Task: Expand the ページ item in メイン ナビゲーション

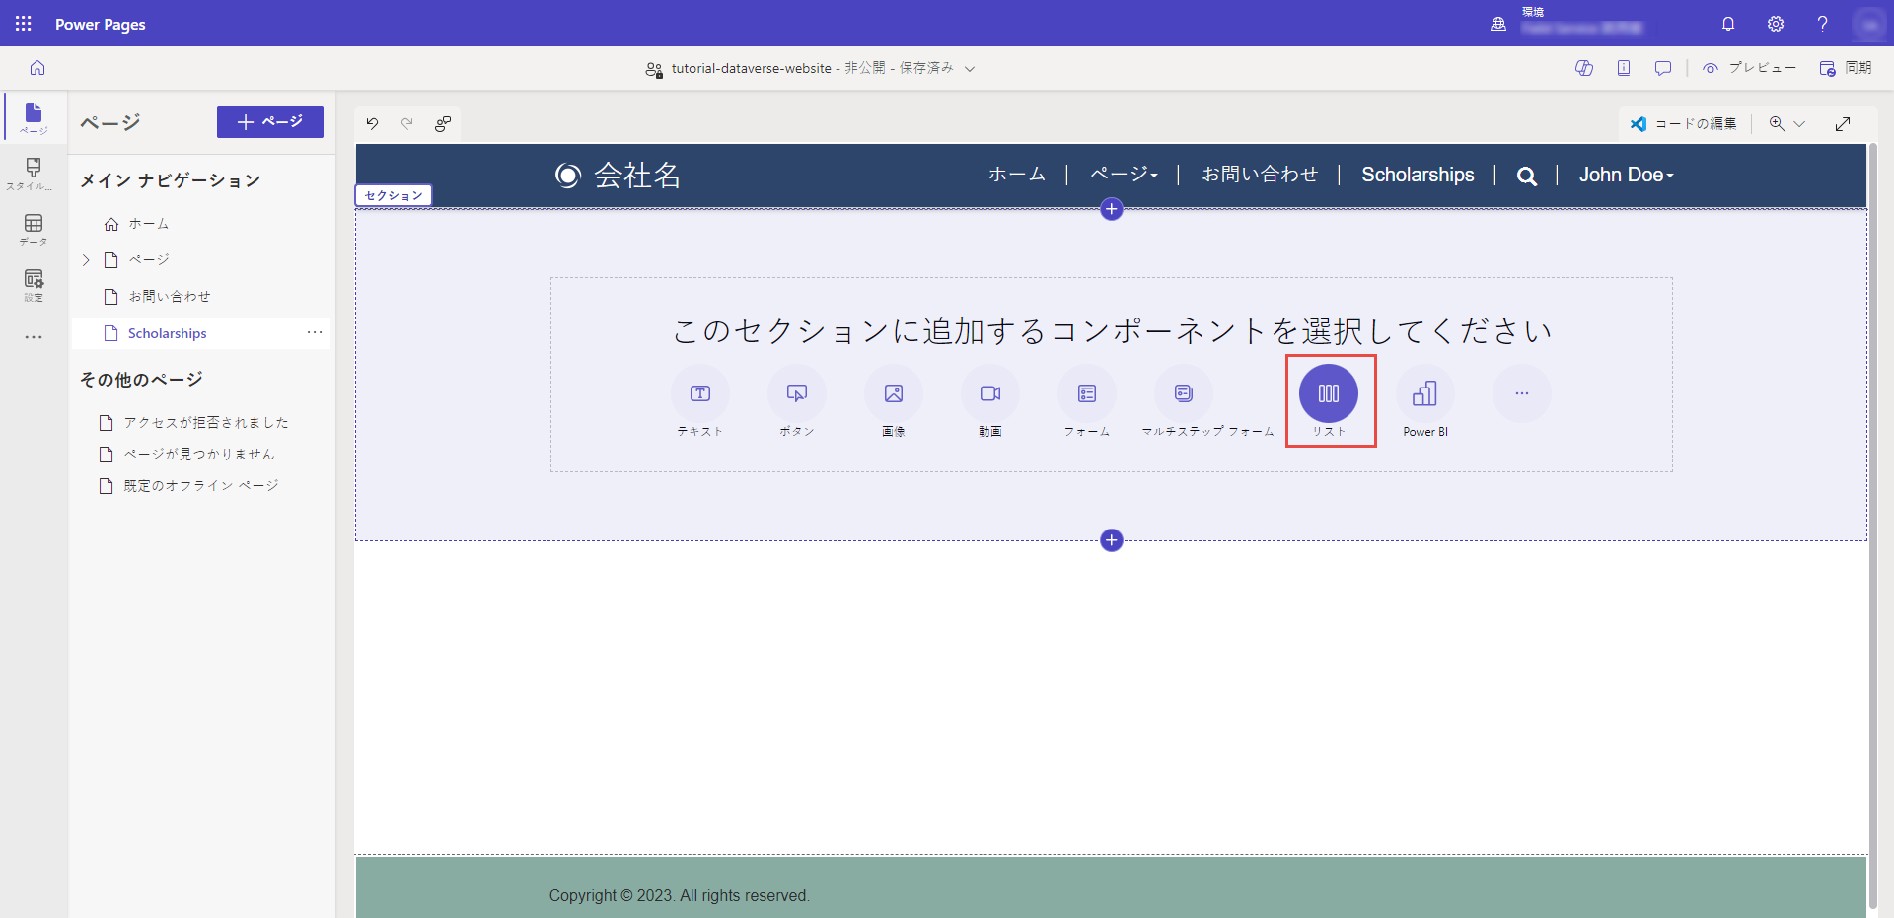Action: click(86, 259)
